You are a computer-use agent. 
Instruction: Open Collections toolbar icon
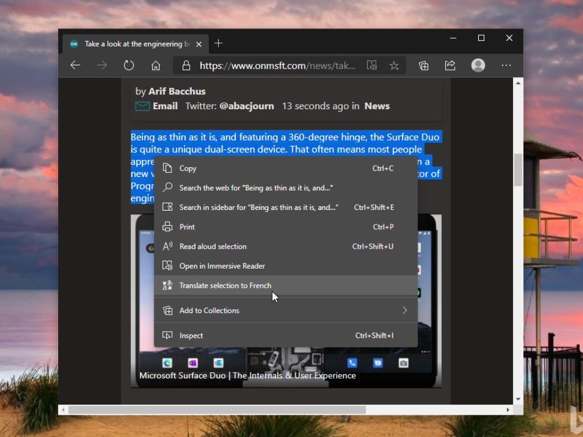(424, 66)
